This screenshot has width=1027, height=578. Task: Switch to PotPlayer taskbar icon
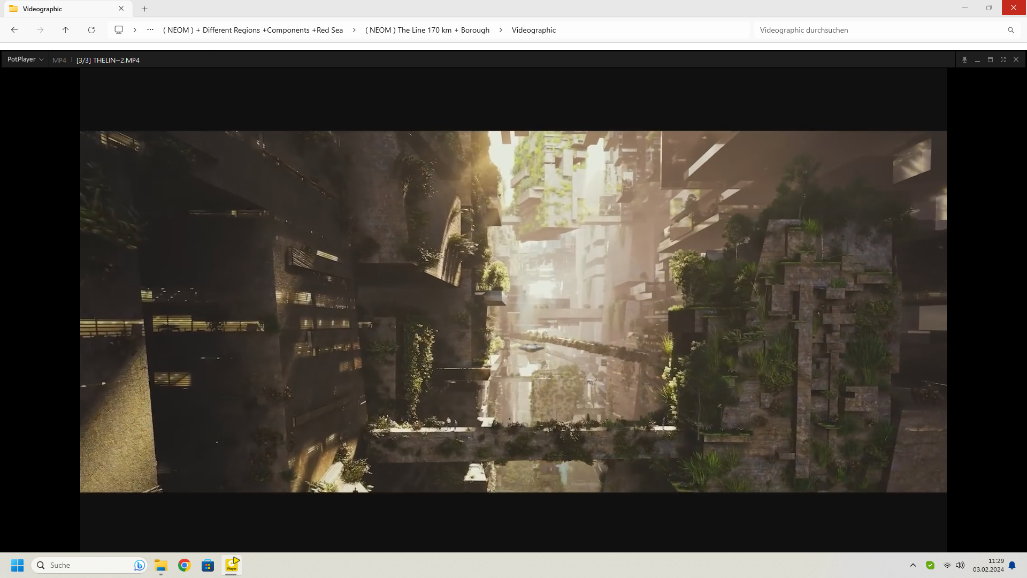[232, 565]
